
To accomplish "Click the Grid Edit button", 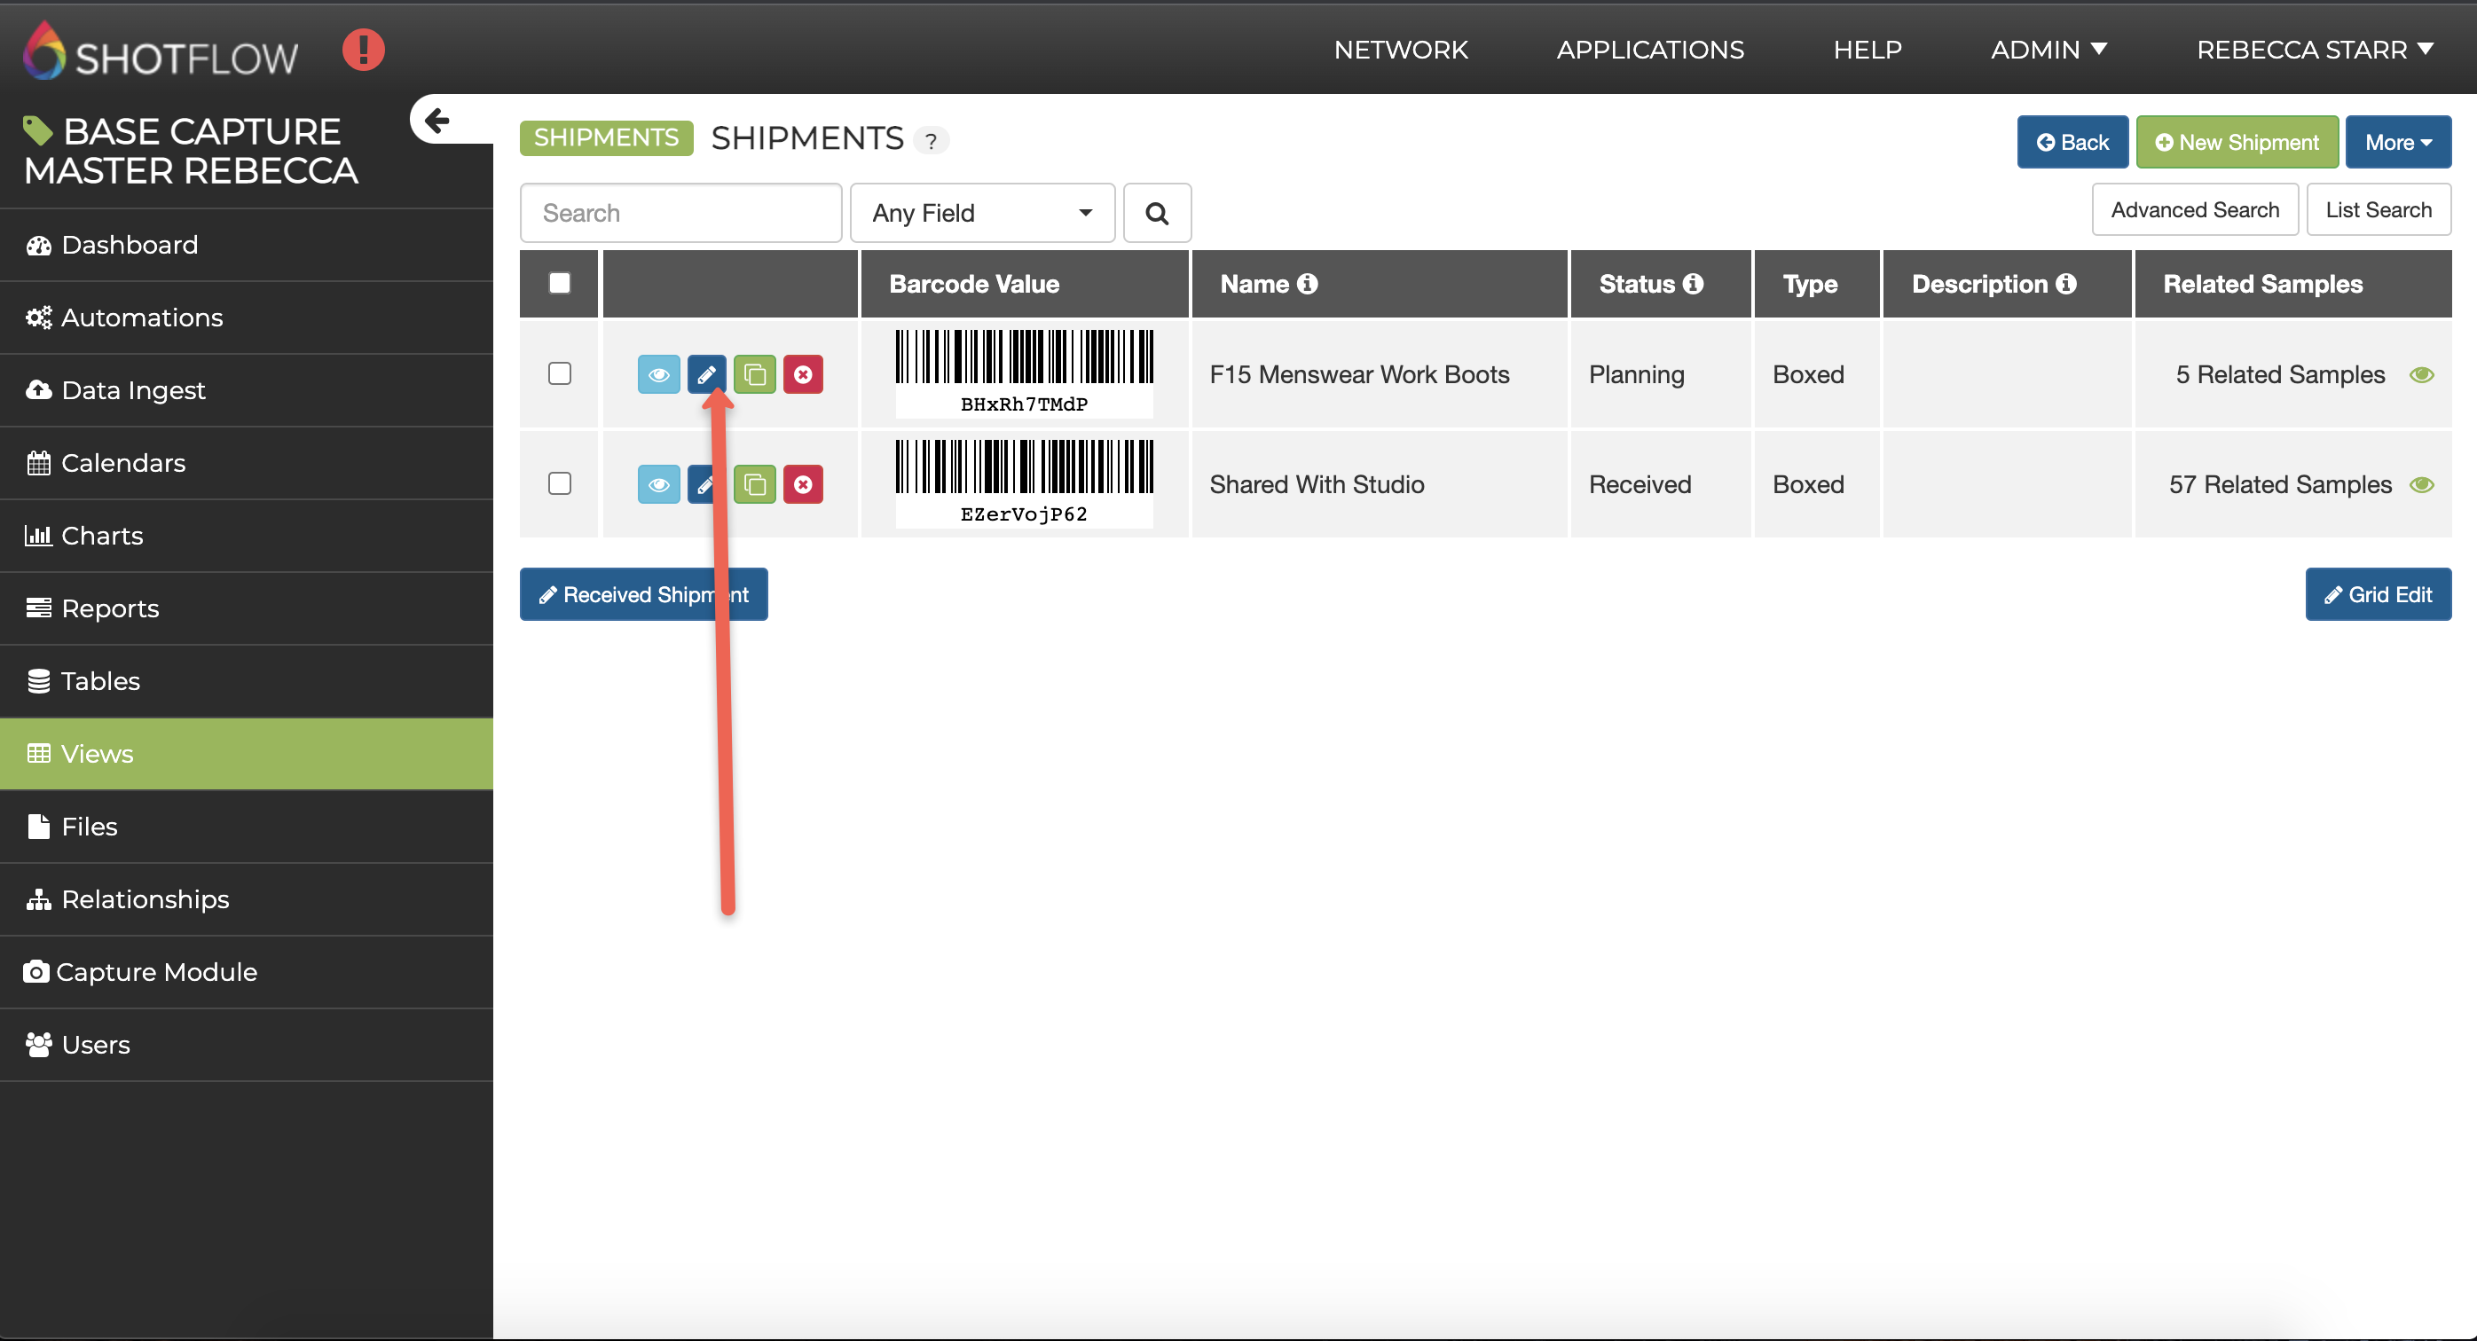I will point(2377,594).
